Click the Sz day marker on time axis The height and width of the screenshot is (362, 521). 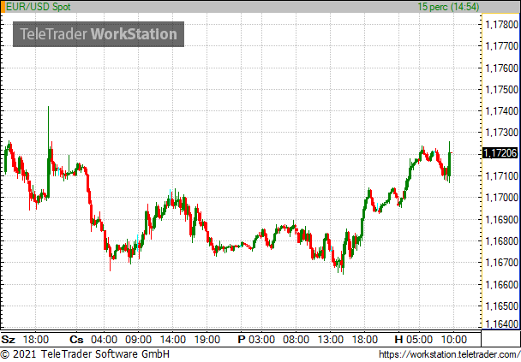[9, 340]
